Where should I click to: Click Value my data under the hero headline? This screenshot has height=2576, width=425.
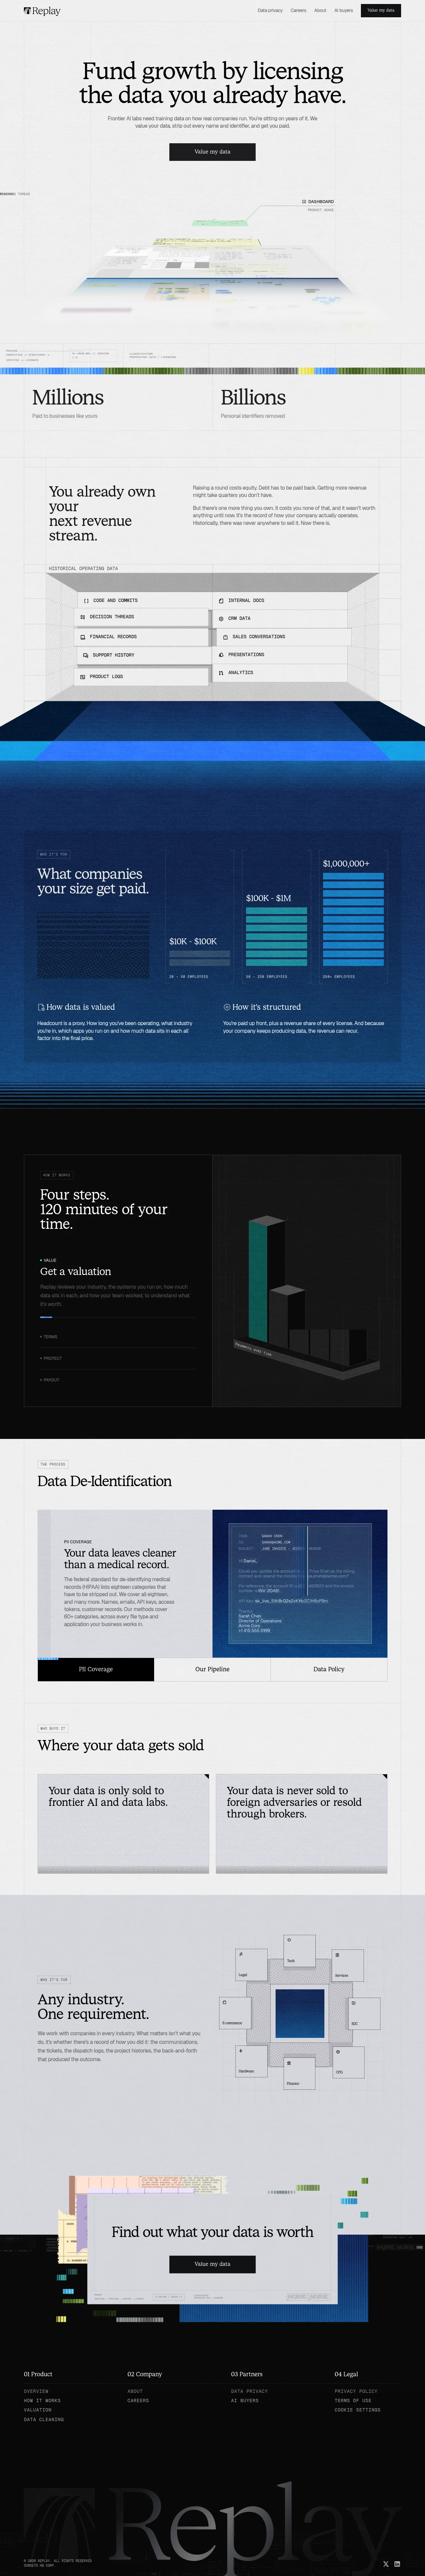click(212, 152)
